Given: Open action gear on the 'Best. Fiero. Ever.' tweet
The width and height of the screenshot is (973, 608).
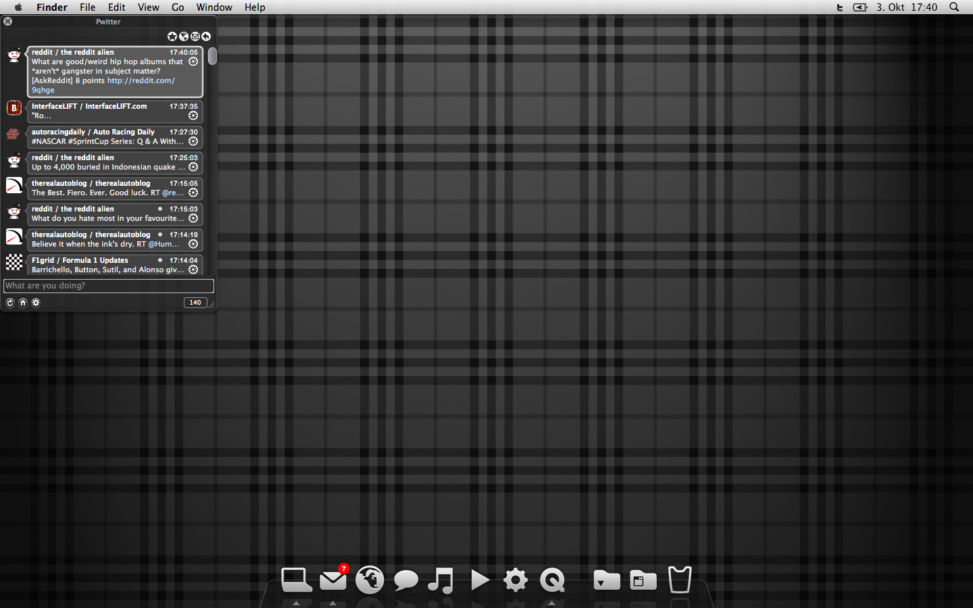Looking at the screenshot, I should pos(193,193).
